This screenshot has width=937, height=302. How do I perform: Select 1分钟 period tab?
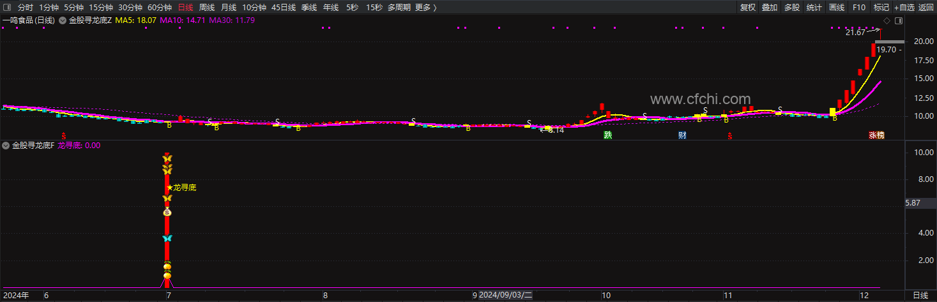click(x=49, y=8)
